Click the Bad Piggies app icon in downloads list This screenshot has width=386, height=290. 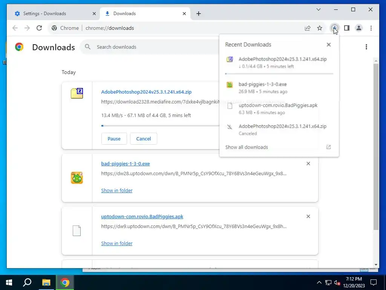77,178
